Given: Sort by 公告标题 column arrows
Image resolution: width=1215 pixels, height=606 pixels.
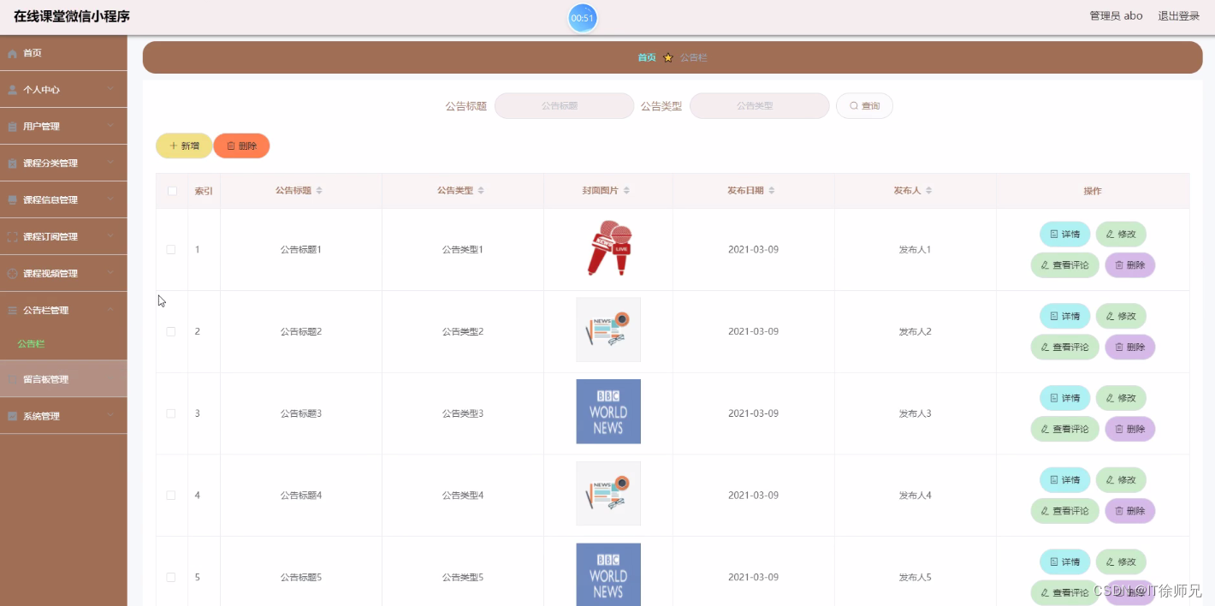Looking at the screenshot, I should coord(319,191).
